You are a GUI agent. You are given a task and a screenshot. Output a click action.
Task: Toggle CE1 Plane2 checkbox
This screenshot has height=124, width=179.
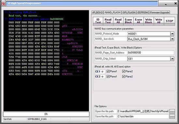[123, 71]
